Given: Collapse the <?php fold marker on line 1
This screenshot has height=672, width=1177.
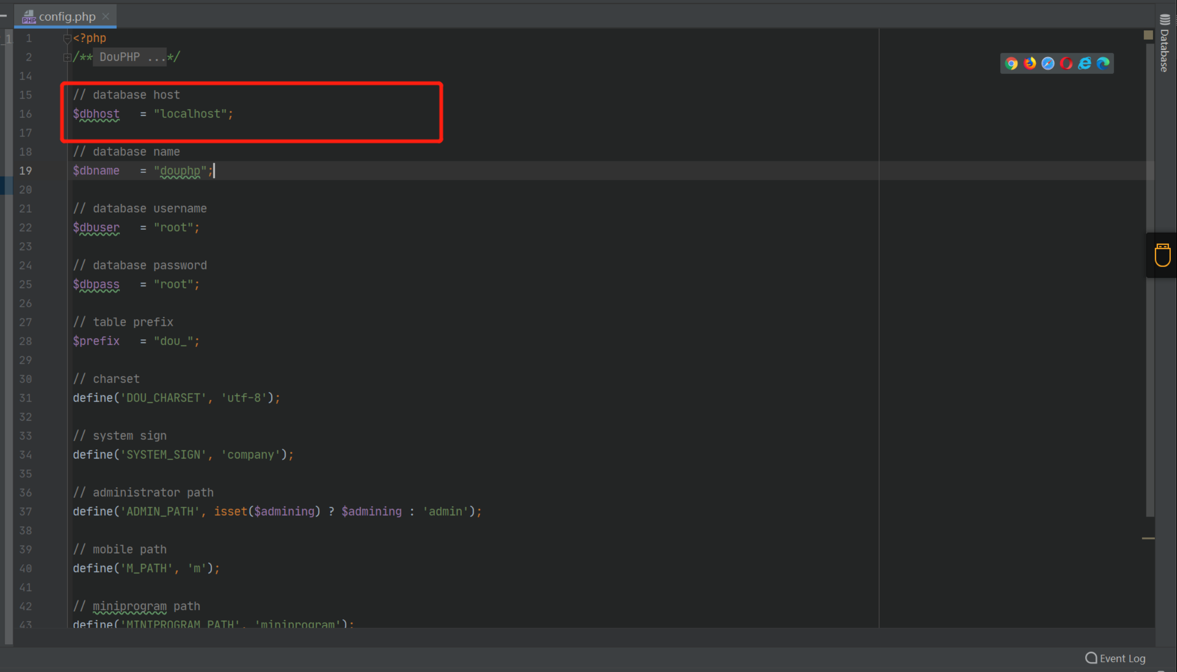Looking at the screenshot, I should click(67, 38).
